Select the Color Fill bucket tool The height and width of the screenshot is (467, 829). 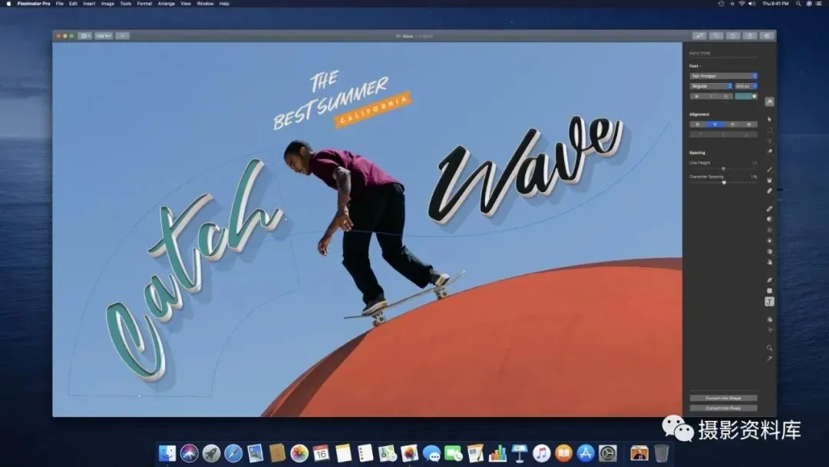pyautogui.click(x=769, y=180)
